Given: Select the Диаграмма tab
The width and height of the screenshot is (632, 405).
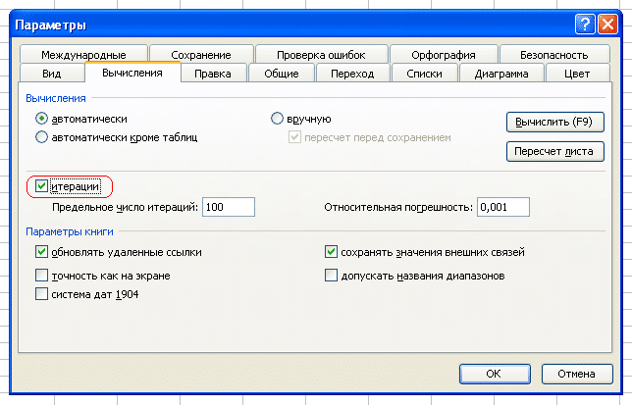Looking at the screenshot, I should pyautogui.click(x=501, y=74).
